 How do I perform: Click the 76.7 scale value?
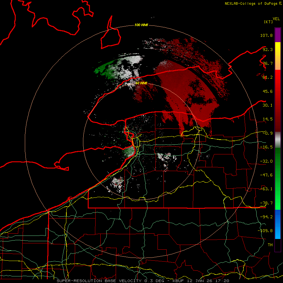268,63
